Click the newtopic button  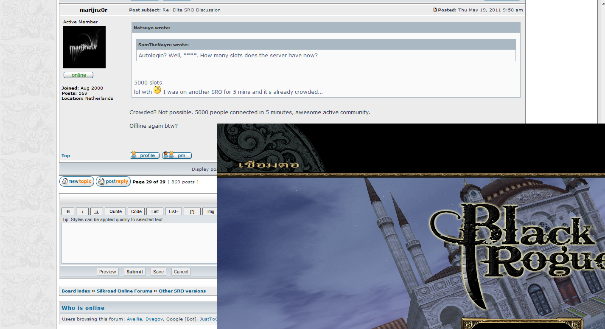click(x=77, y=181)
